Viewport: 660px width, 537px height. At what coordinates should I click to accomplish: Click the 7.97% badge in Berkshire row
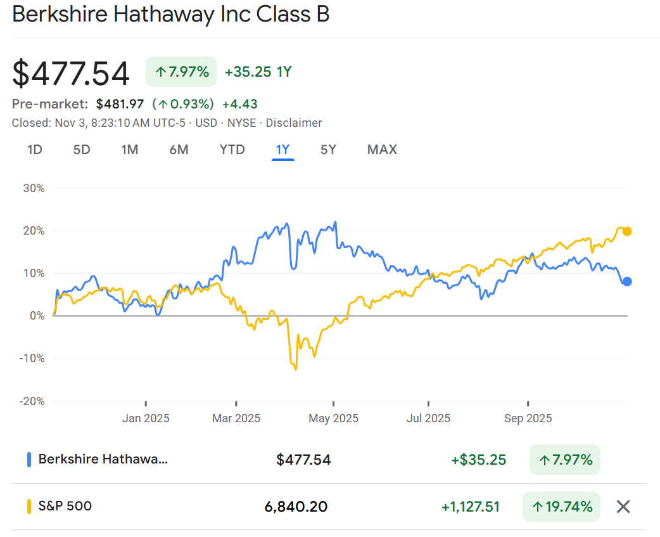click(564, 460)
